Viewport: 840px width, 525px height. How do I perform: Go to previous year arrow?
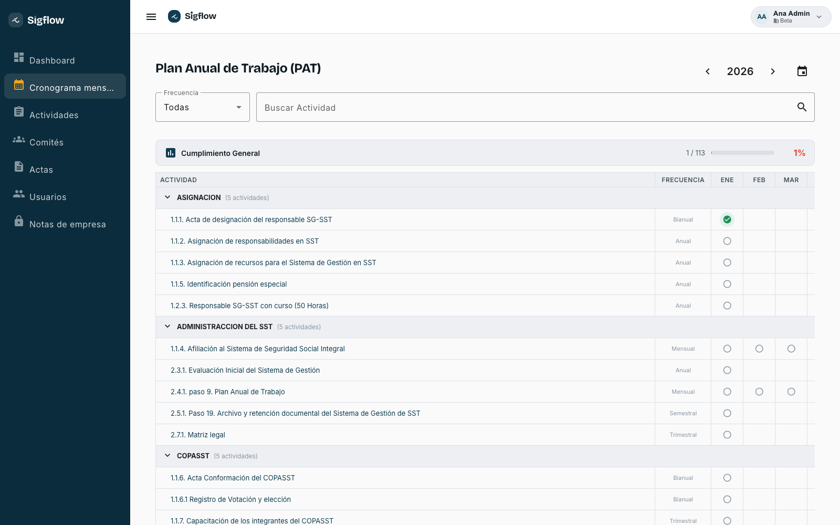click(708, 71)
